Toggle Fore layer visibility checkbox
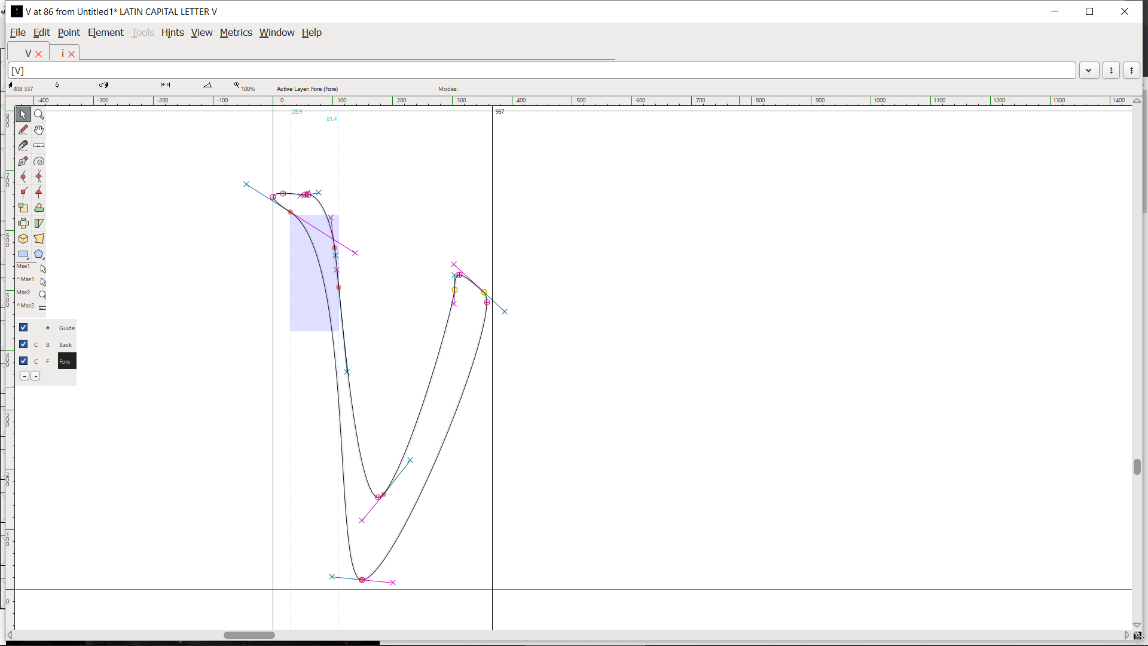Viewport: 1148px width, 646px height. click(x=23, y=361)
